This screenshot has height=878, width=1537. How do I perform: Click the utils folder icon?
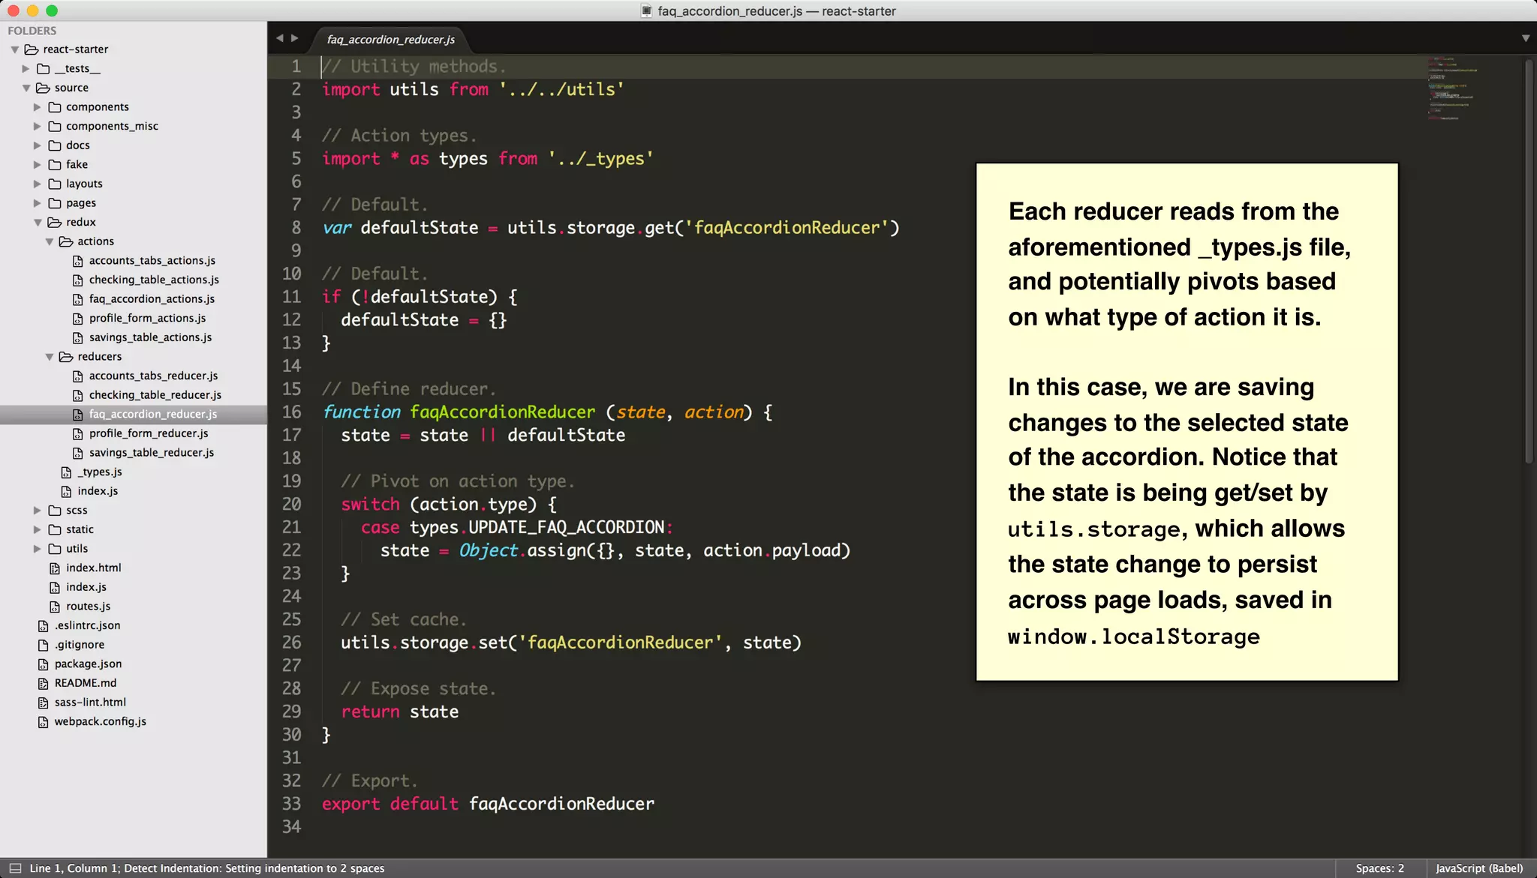click(55, 549)
